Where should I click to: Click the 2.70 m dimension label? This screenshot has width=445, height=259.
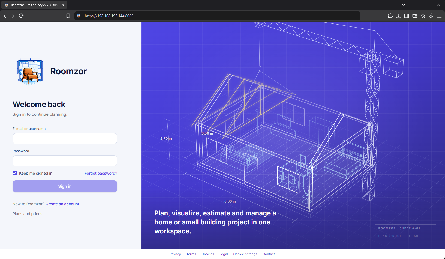[166, 139]
